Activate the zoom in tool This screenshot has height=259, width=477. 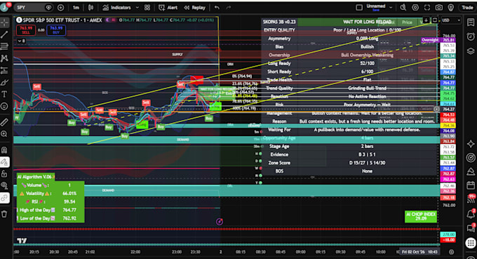4,134
